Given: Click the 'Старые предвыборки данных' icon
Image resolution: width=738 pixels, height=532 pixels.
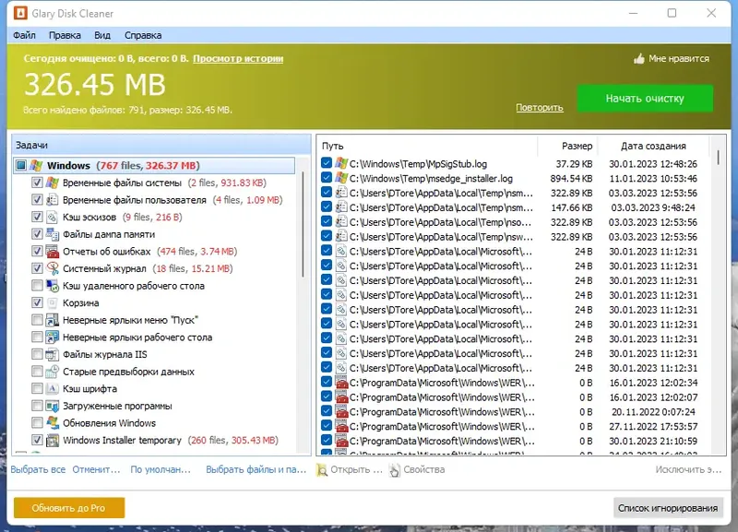Looking at the screenshot, I should pos(53,372).
